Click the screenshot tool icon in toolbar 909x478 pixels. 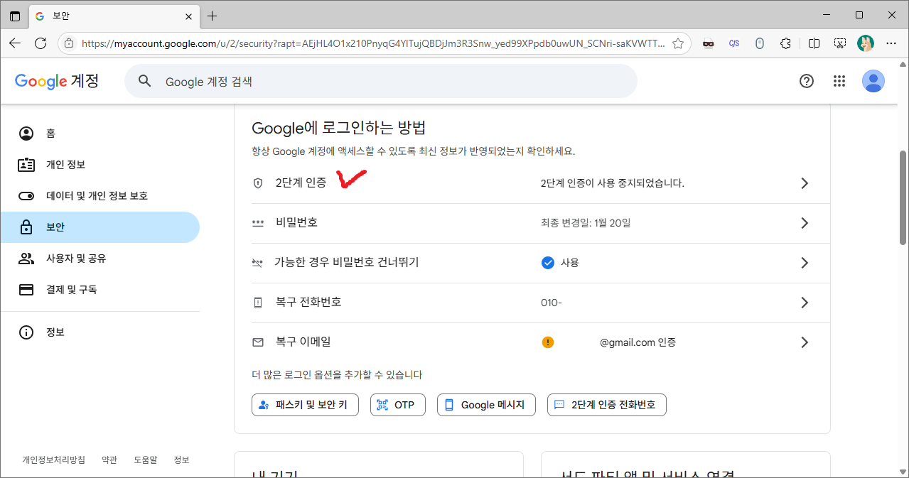840,43
